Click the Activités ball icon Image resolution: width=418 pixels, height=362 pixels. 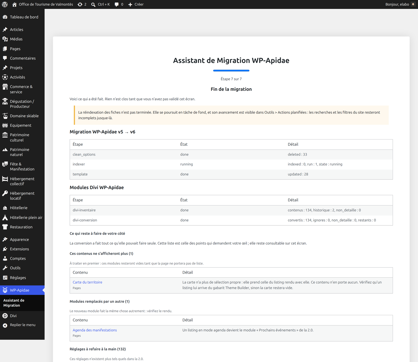click(5, 77)
